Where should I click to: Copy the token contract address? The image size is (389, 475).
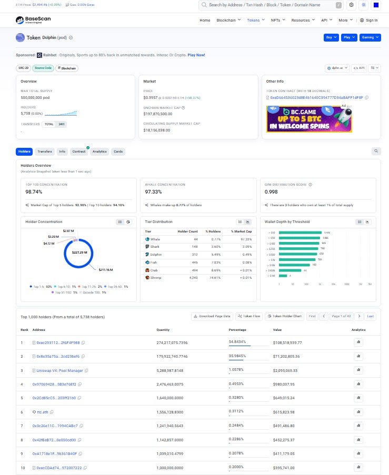coord(366,97)
